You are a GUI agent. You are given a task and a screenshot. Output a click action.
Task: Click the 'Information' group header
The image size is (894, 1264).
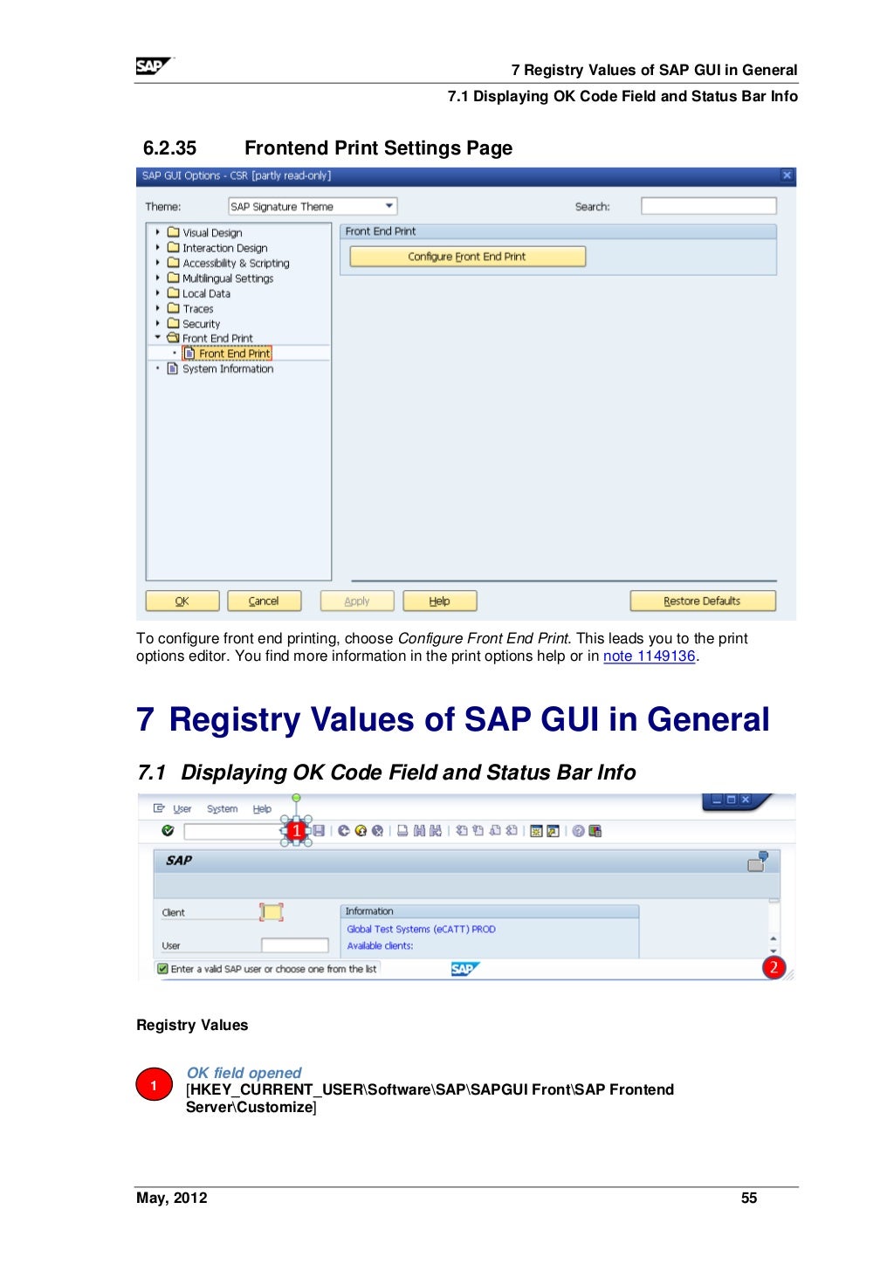tap(490, 911)
